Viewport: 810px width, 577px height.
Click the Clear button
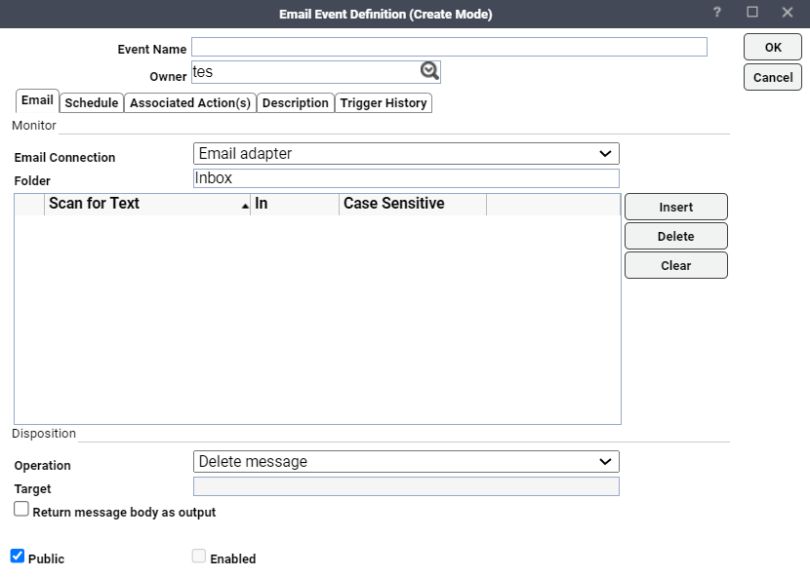(675, 265)
